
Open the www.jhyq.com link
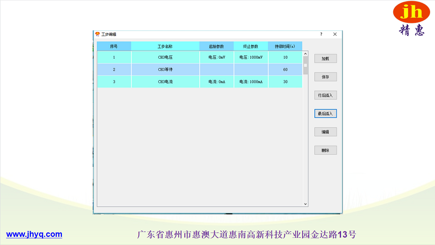tap(34, 235)
